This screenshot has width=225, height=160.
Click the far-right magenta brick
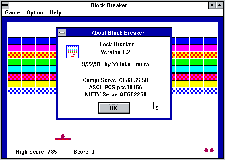pyautogui.click(x=211, y=48)
